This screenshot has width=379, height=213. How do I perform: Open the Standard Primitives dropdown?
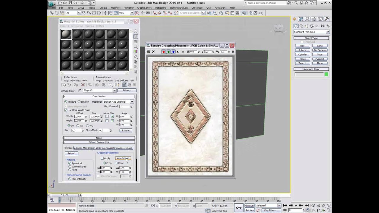pos(311,32)
